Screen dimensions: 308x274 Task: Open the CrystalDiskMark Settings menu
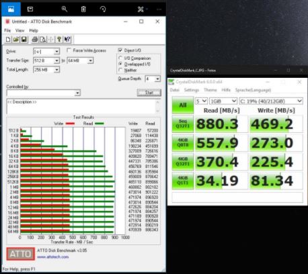[192, 90]
